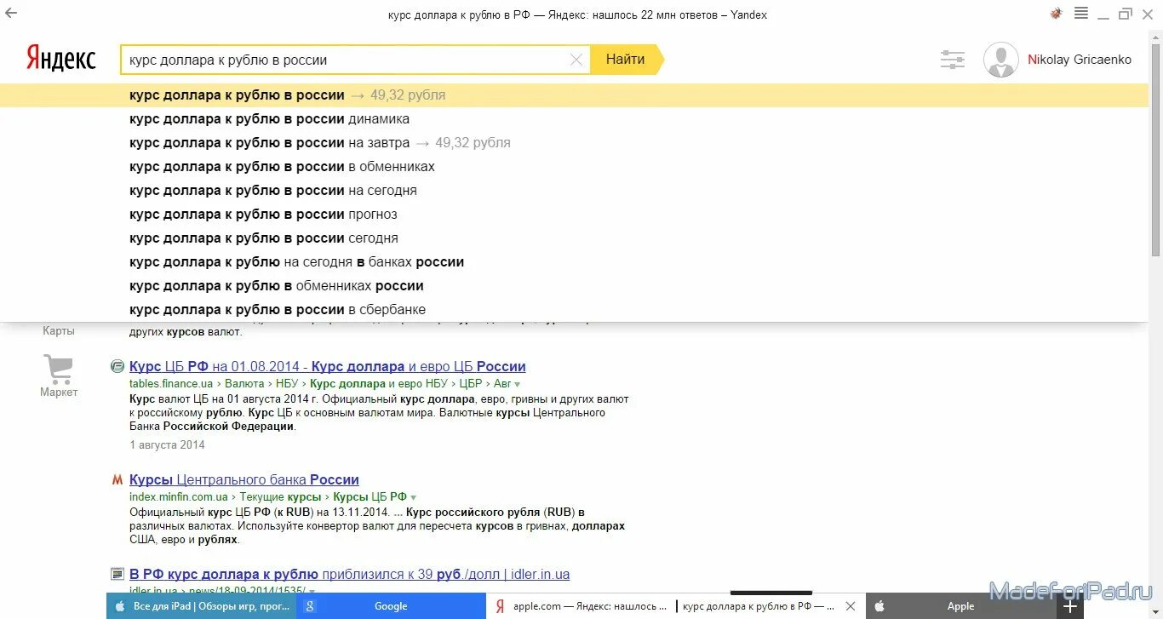Screen dimensions: 1163x619
Task: Switch to the 'Все для iPad' tab
Action: click(x=201, y=606)
